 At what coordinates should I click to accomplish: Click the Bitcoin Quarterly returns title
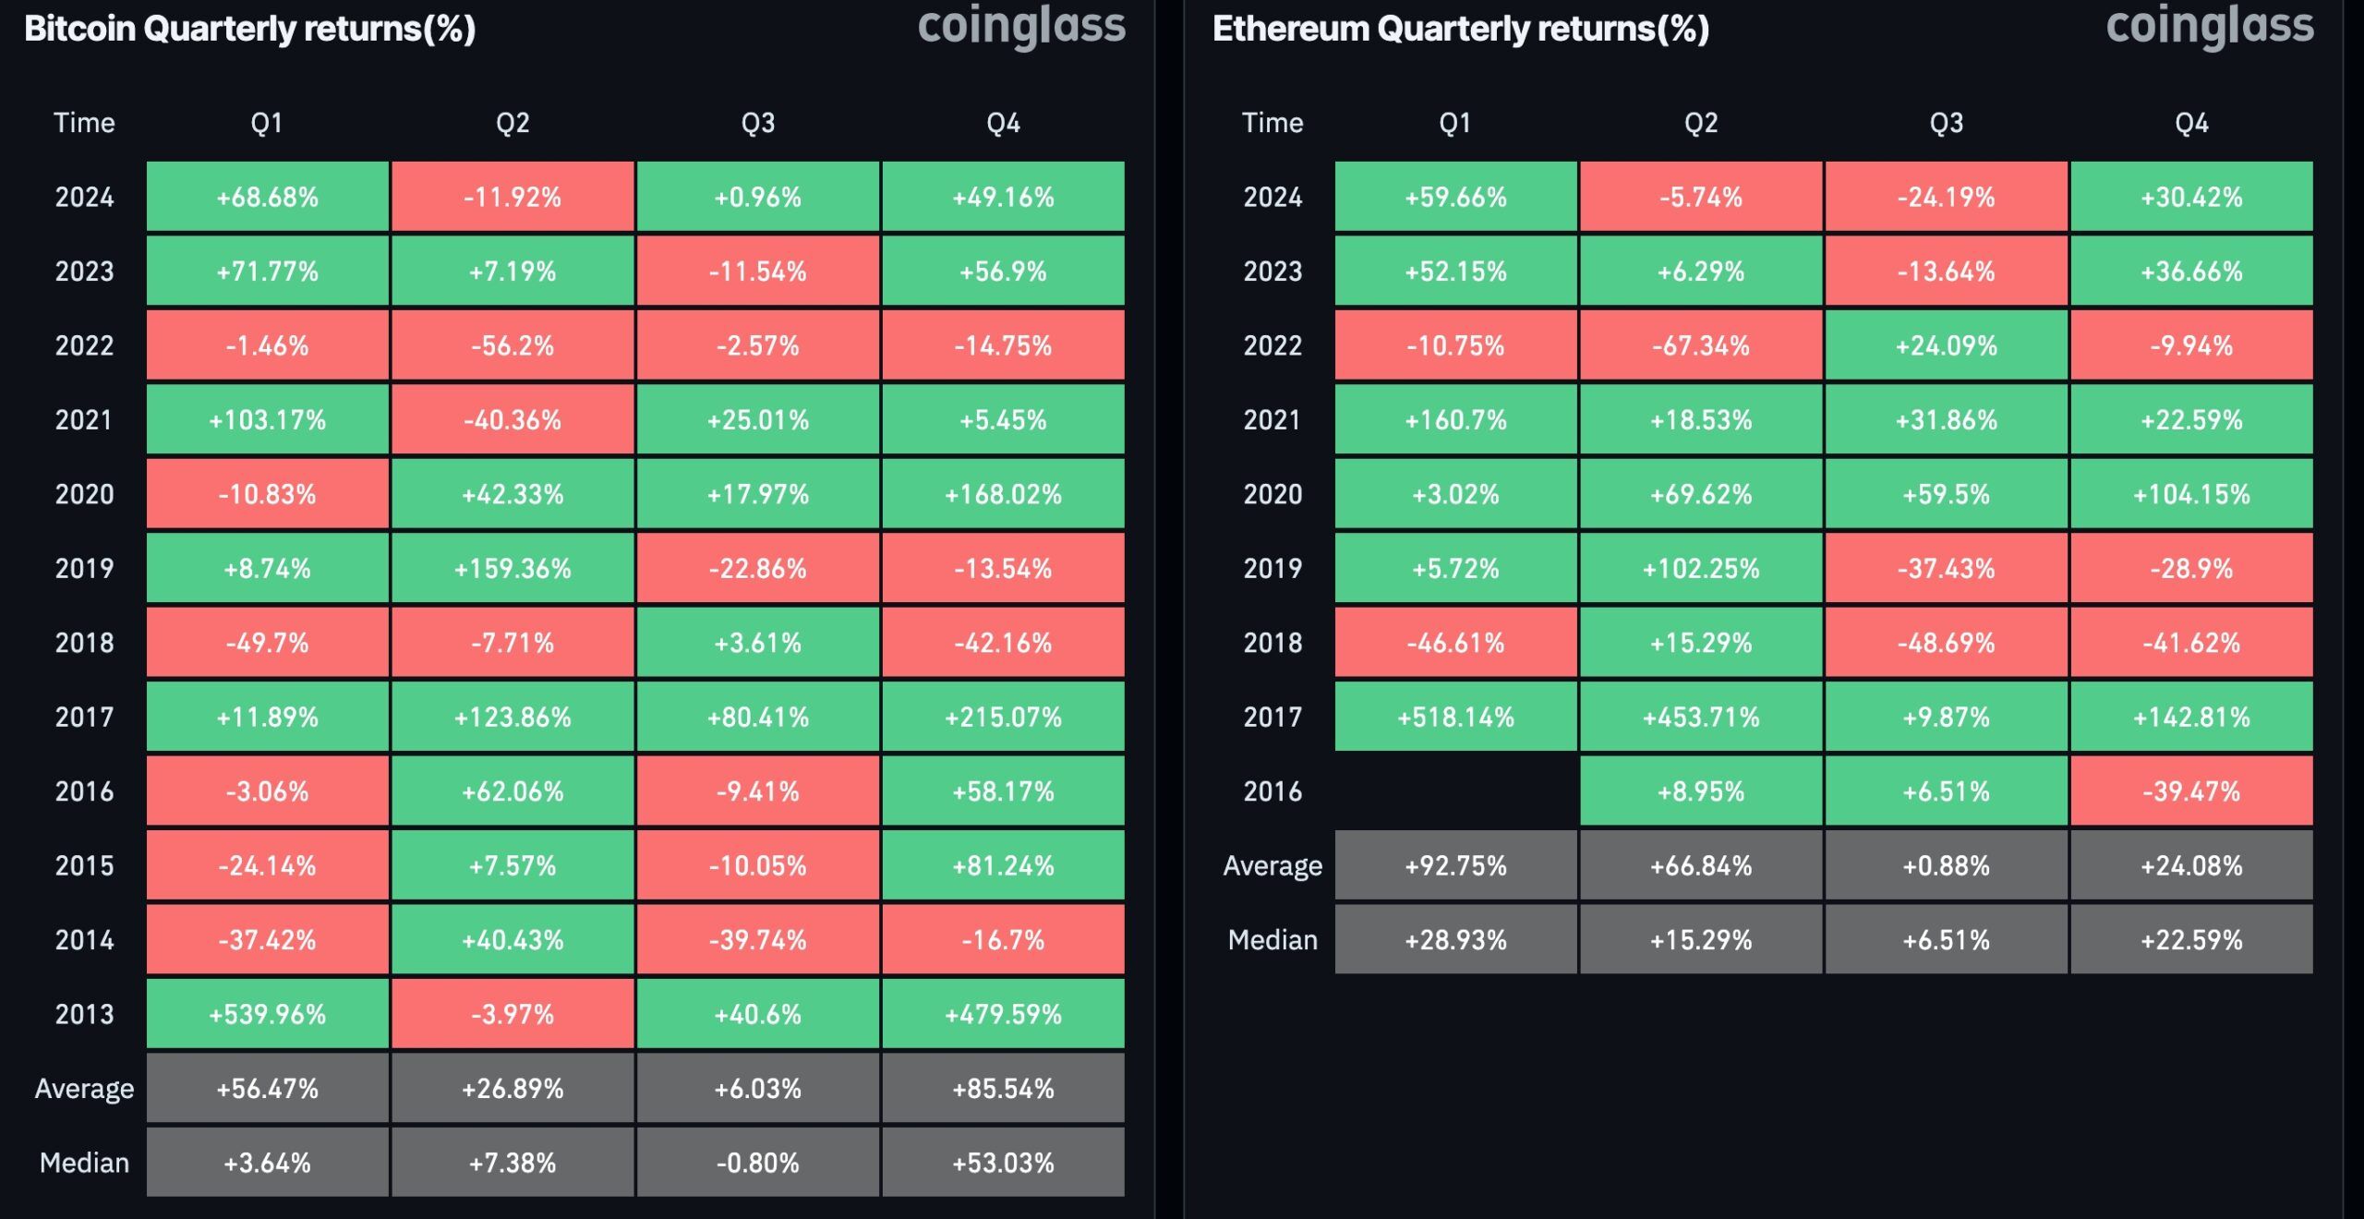tap(249, 29)
